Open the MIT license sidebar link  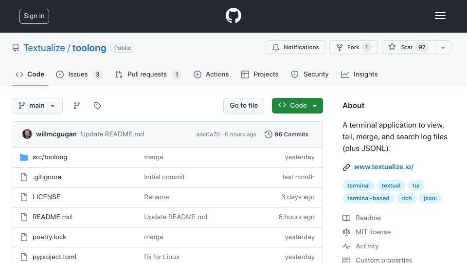tap(373, 232)
